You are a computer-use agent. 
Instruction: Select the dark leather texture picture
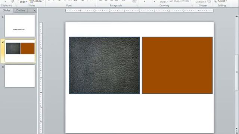pos(104,66)
